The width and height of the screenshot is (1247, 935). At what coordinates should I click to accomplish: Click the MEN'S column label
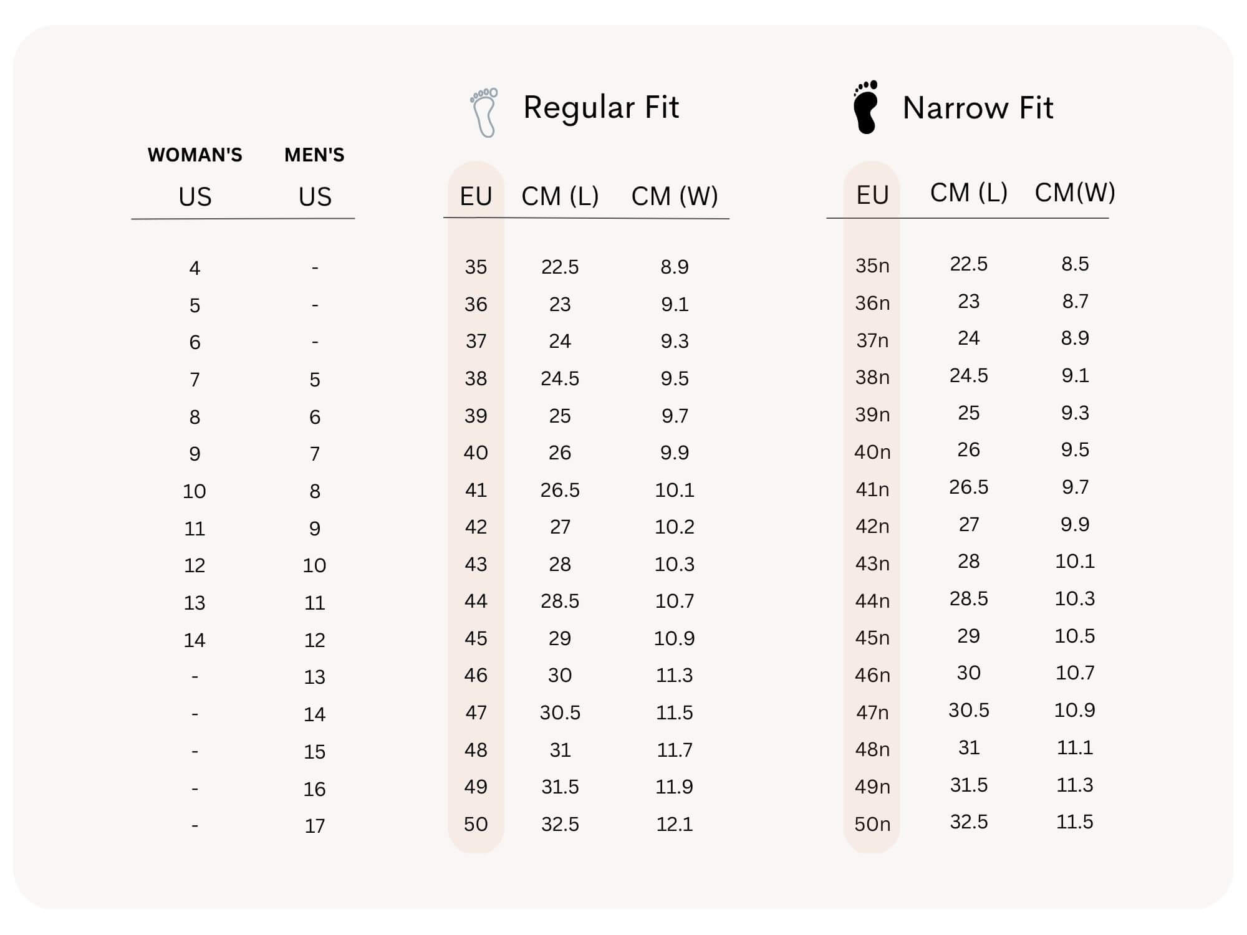pos(314,155)
